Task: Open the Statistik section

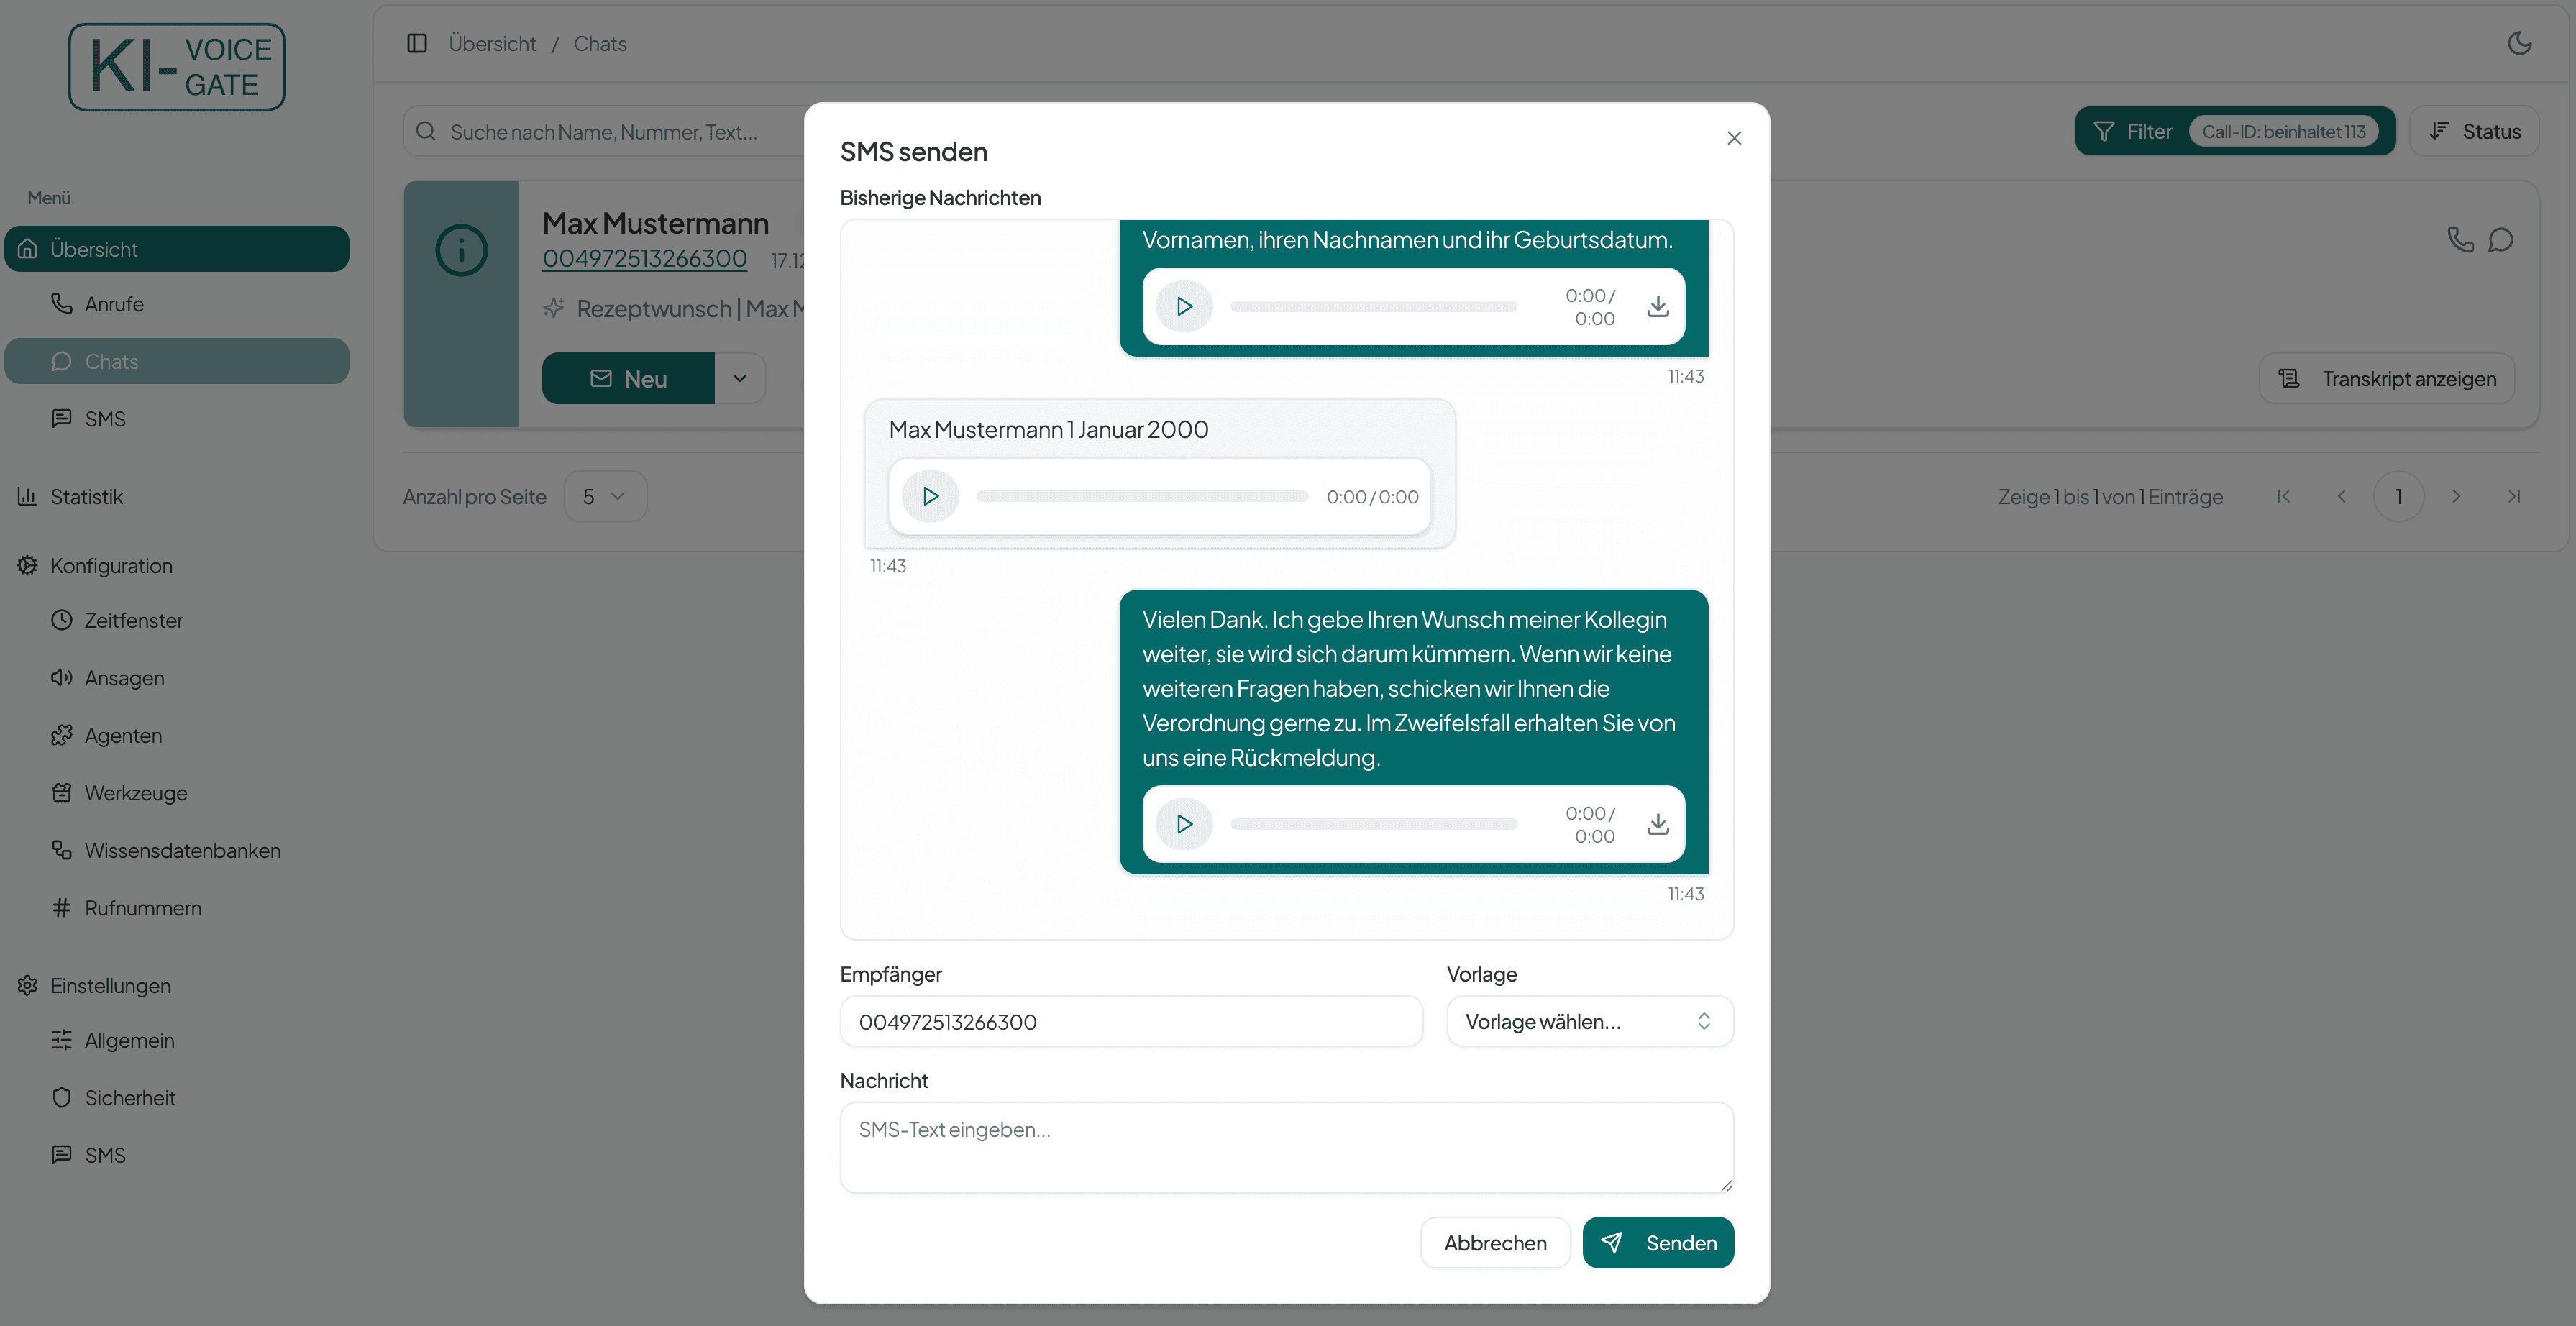Action: [x=87, y=496]
